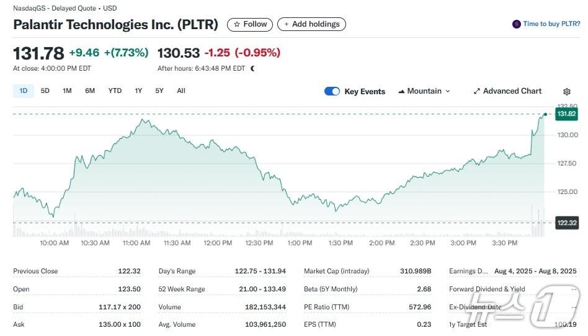
Task: Click the expand arrows icon beside Advanced Chart
Action: pyautogui.click(x=477, y=91)
